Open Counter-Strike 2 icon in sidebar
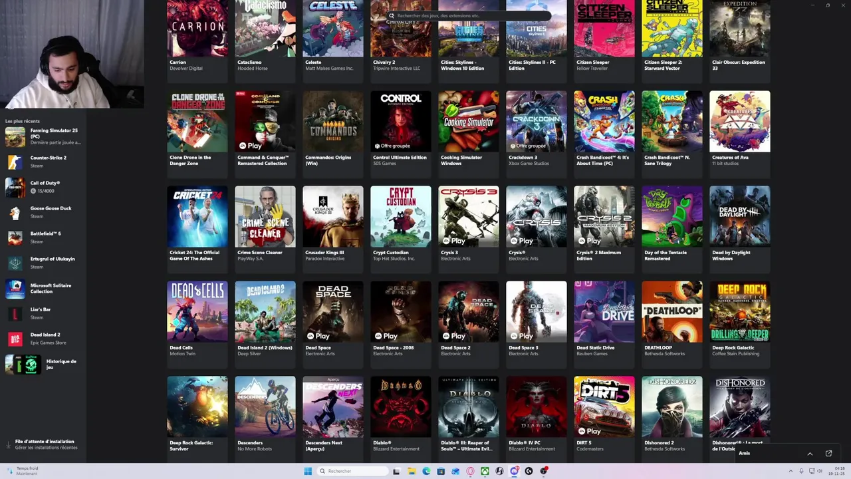The image size is (851, 479). coord(15,162)
